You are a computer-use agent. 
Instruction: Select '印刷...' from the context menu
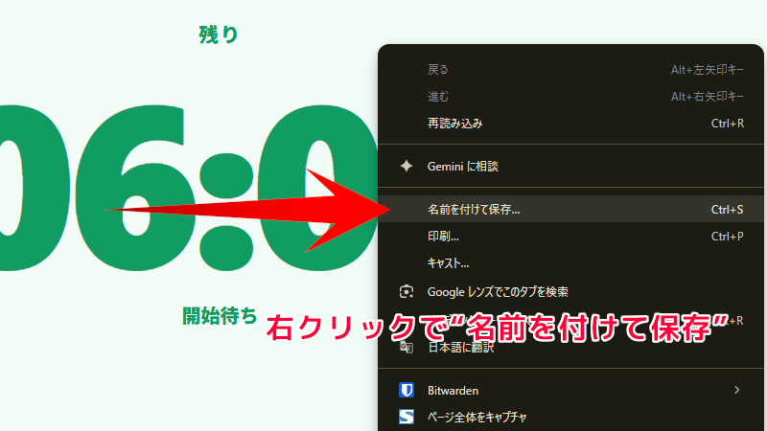tap(570, 236)
